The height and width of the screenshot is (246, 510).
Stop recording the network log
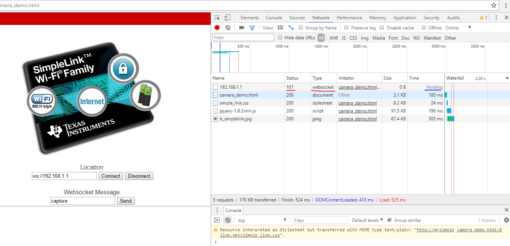217,28
